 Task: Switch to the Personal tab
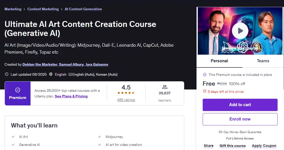[x=219, y=61]
